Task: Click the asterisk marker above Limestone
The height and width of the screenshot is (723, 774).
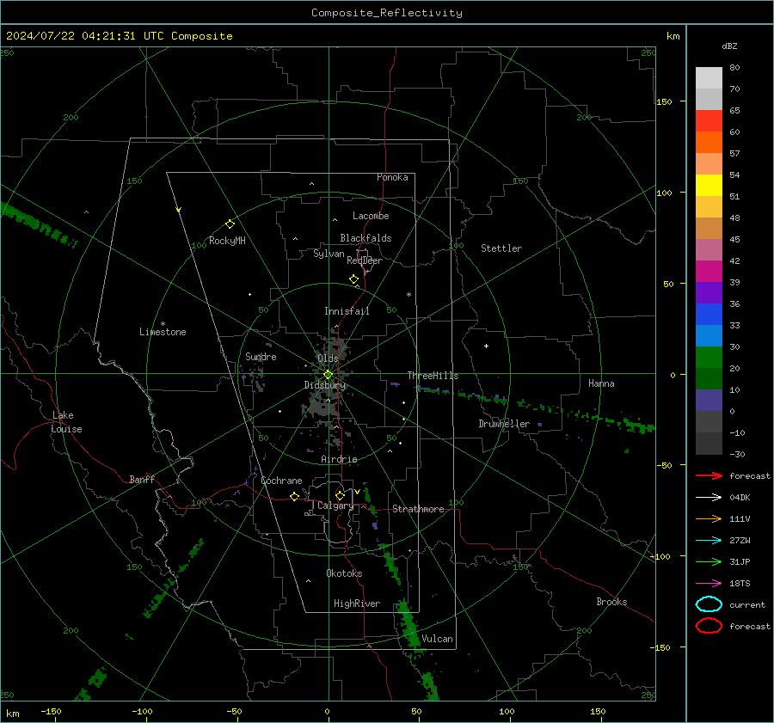Action: [x=163, y=324]
